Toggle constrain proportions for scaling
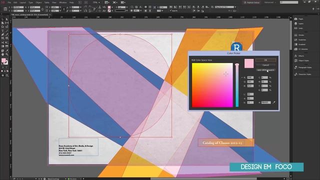Viewport: 320px width, 180px height. (64, 9)
